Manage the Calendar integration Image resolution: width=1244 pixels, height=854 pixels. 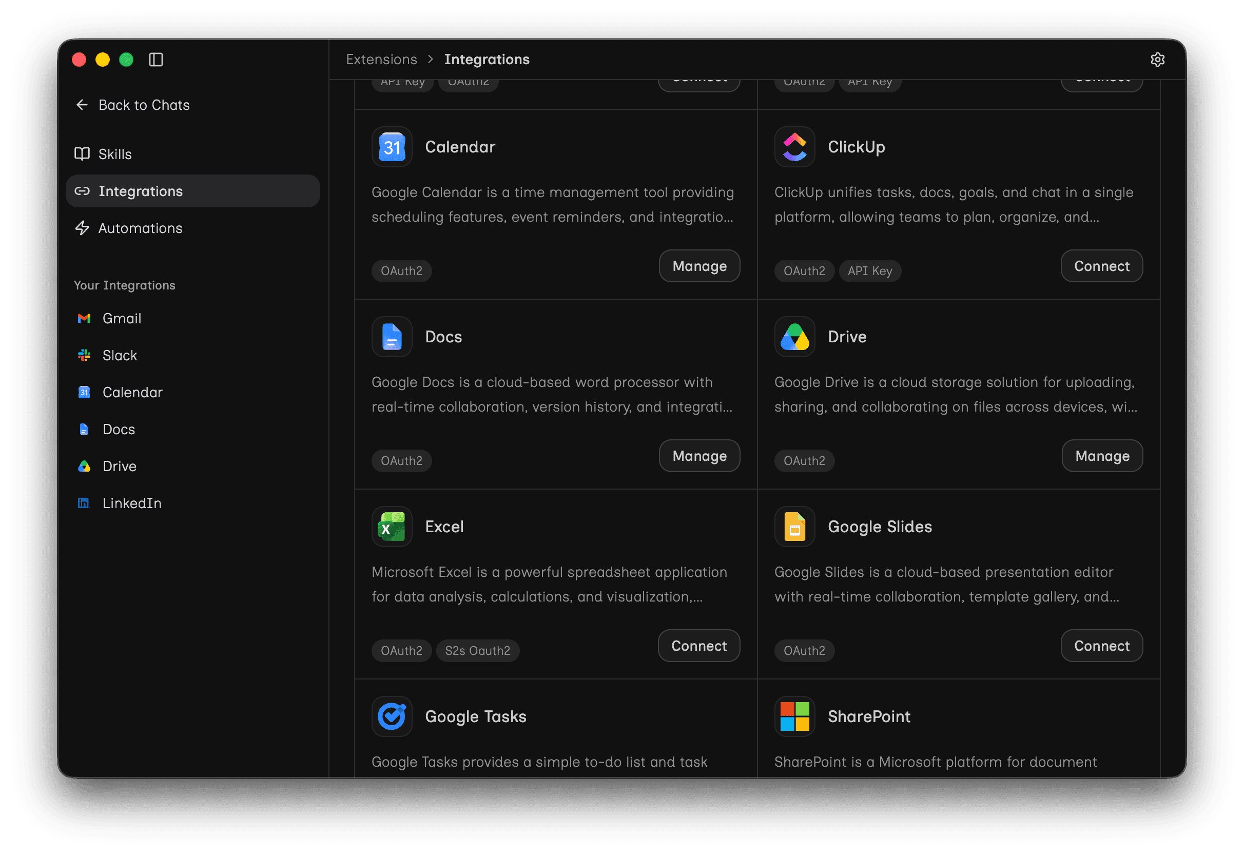pos(699,266)
